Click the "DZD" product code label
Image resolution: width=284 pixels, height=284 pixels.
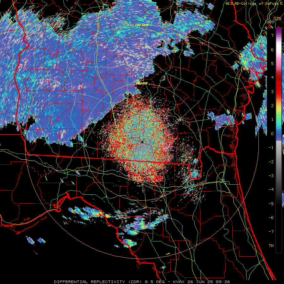click(x=277, y=19)
